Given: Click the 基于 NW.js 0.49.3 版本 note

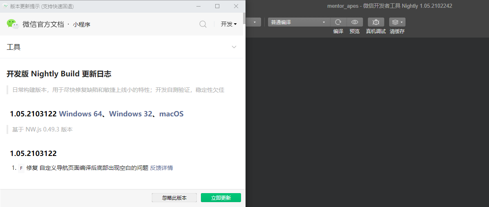Looking at the screenshot, I should pyautogui.click(x=43, y=129).
